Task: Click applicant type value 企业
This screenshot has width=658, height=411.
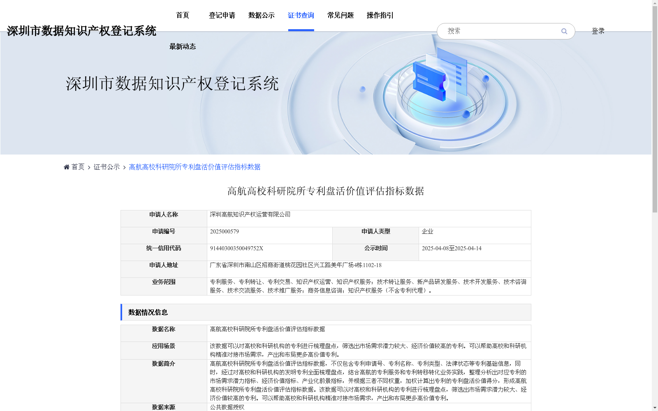Action: tap(427, 231)
